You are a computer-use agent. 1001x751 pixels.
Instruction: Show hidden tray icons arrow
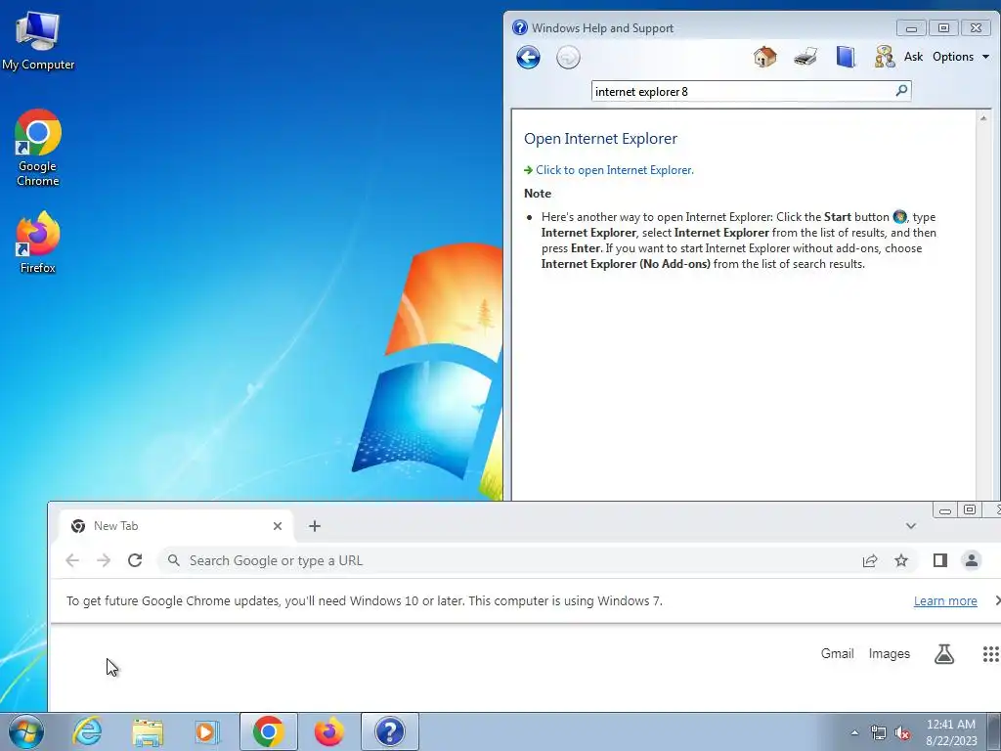point(854,732)
